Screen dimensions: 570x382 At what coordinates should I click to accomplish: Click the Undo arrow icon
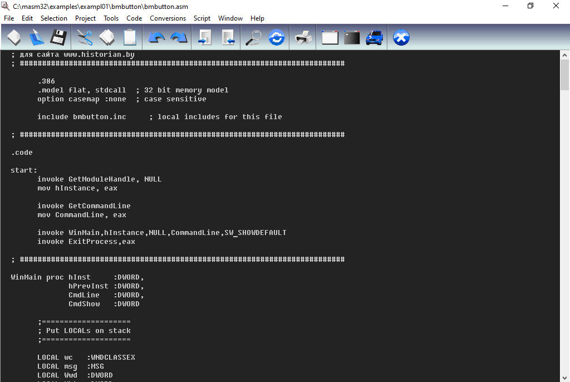tap(156, 38)
